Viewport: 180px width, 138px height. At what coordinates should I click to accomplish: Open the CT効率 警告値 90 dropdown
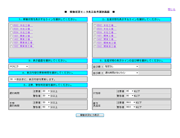(130, 96)
